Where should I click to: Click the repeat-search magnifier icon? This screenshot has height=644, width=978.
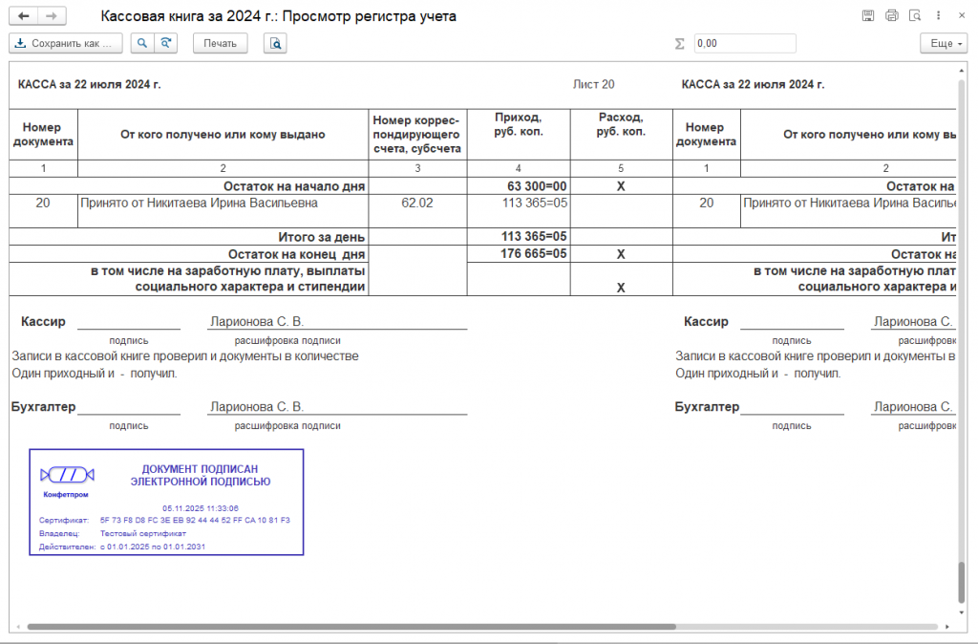point(166,44)
